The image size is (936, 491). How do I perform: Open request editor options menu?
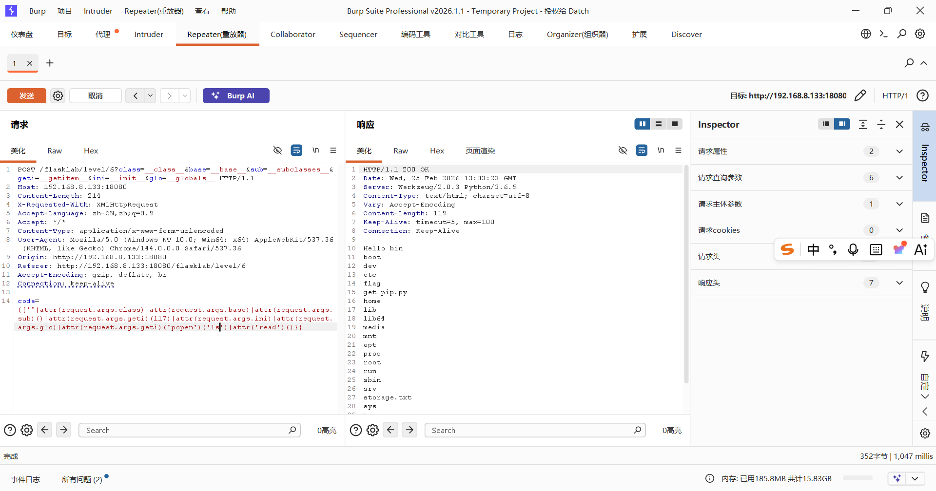pos(333,151)
